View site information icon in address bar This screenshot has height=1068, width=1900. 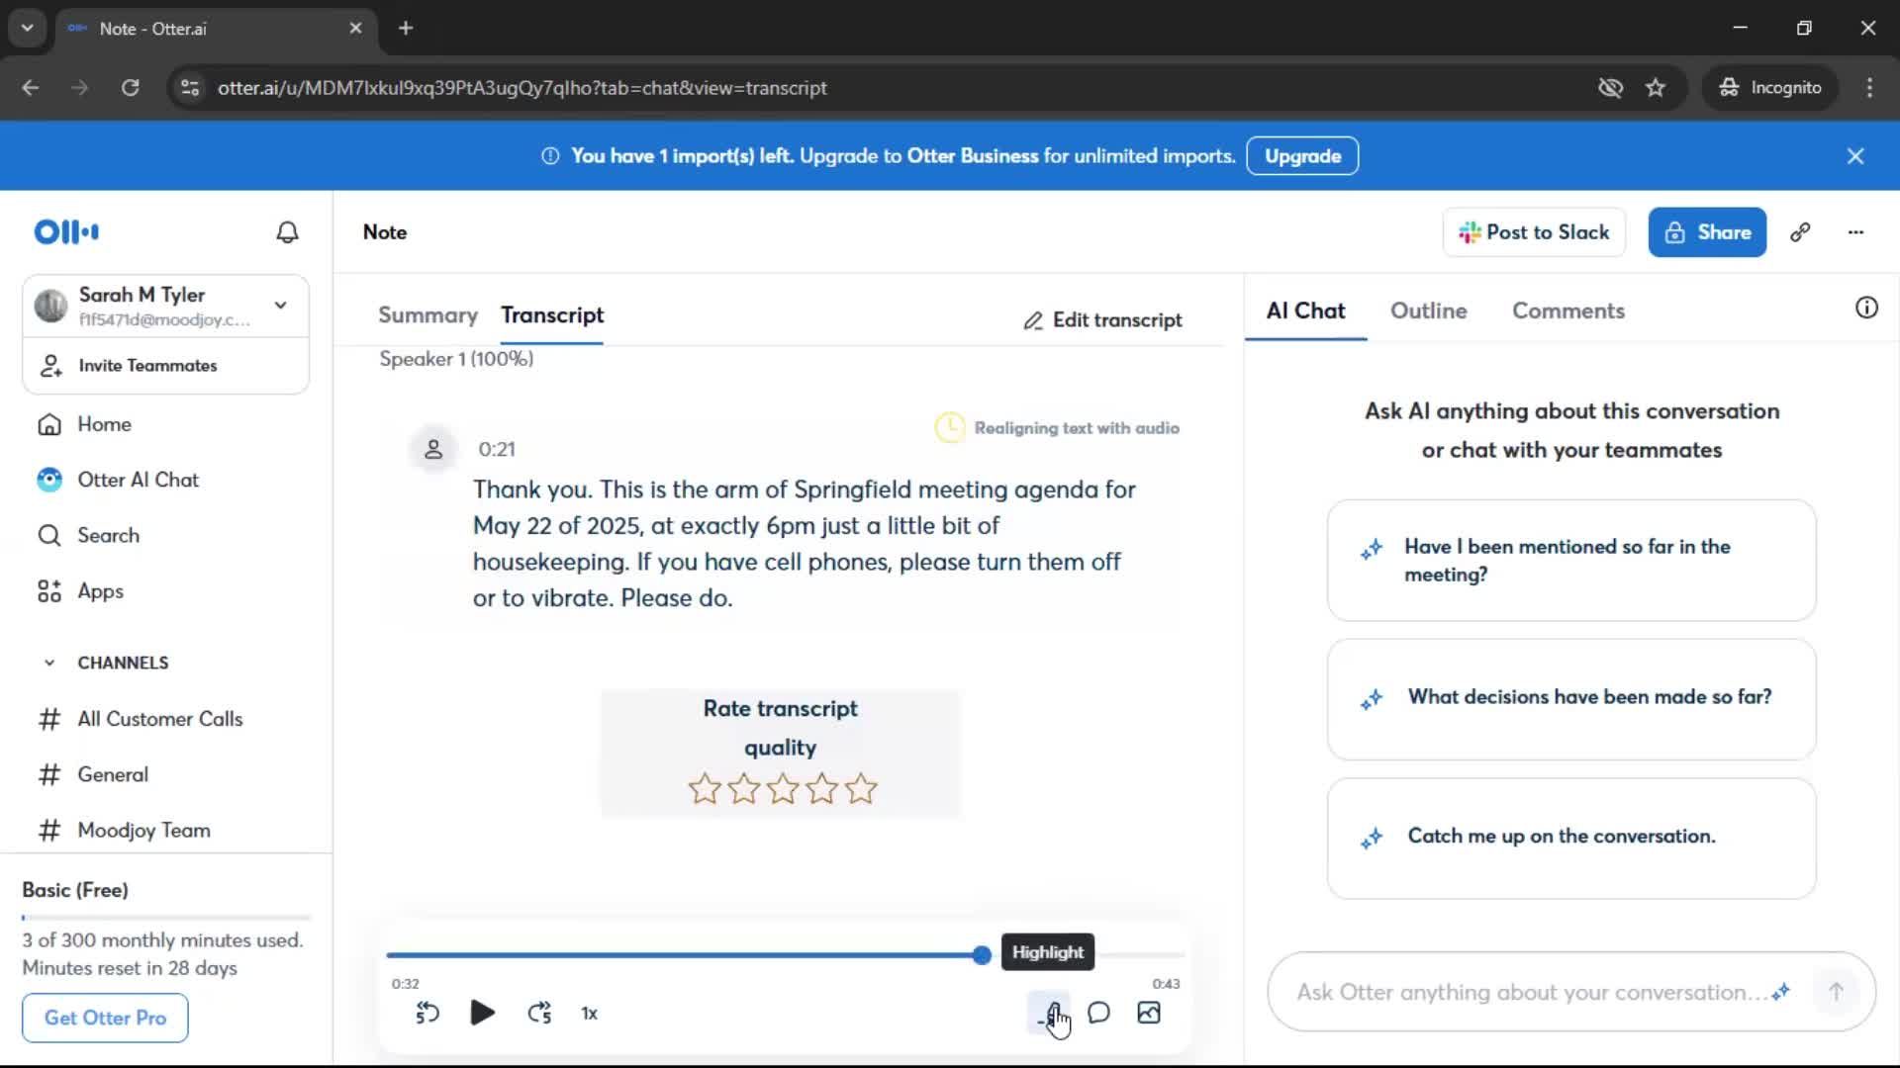190,88
